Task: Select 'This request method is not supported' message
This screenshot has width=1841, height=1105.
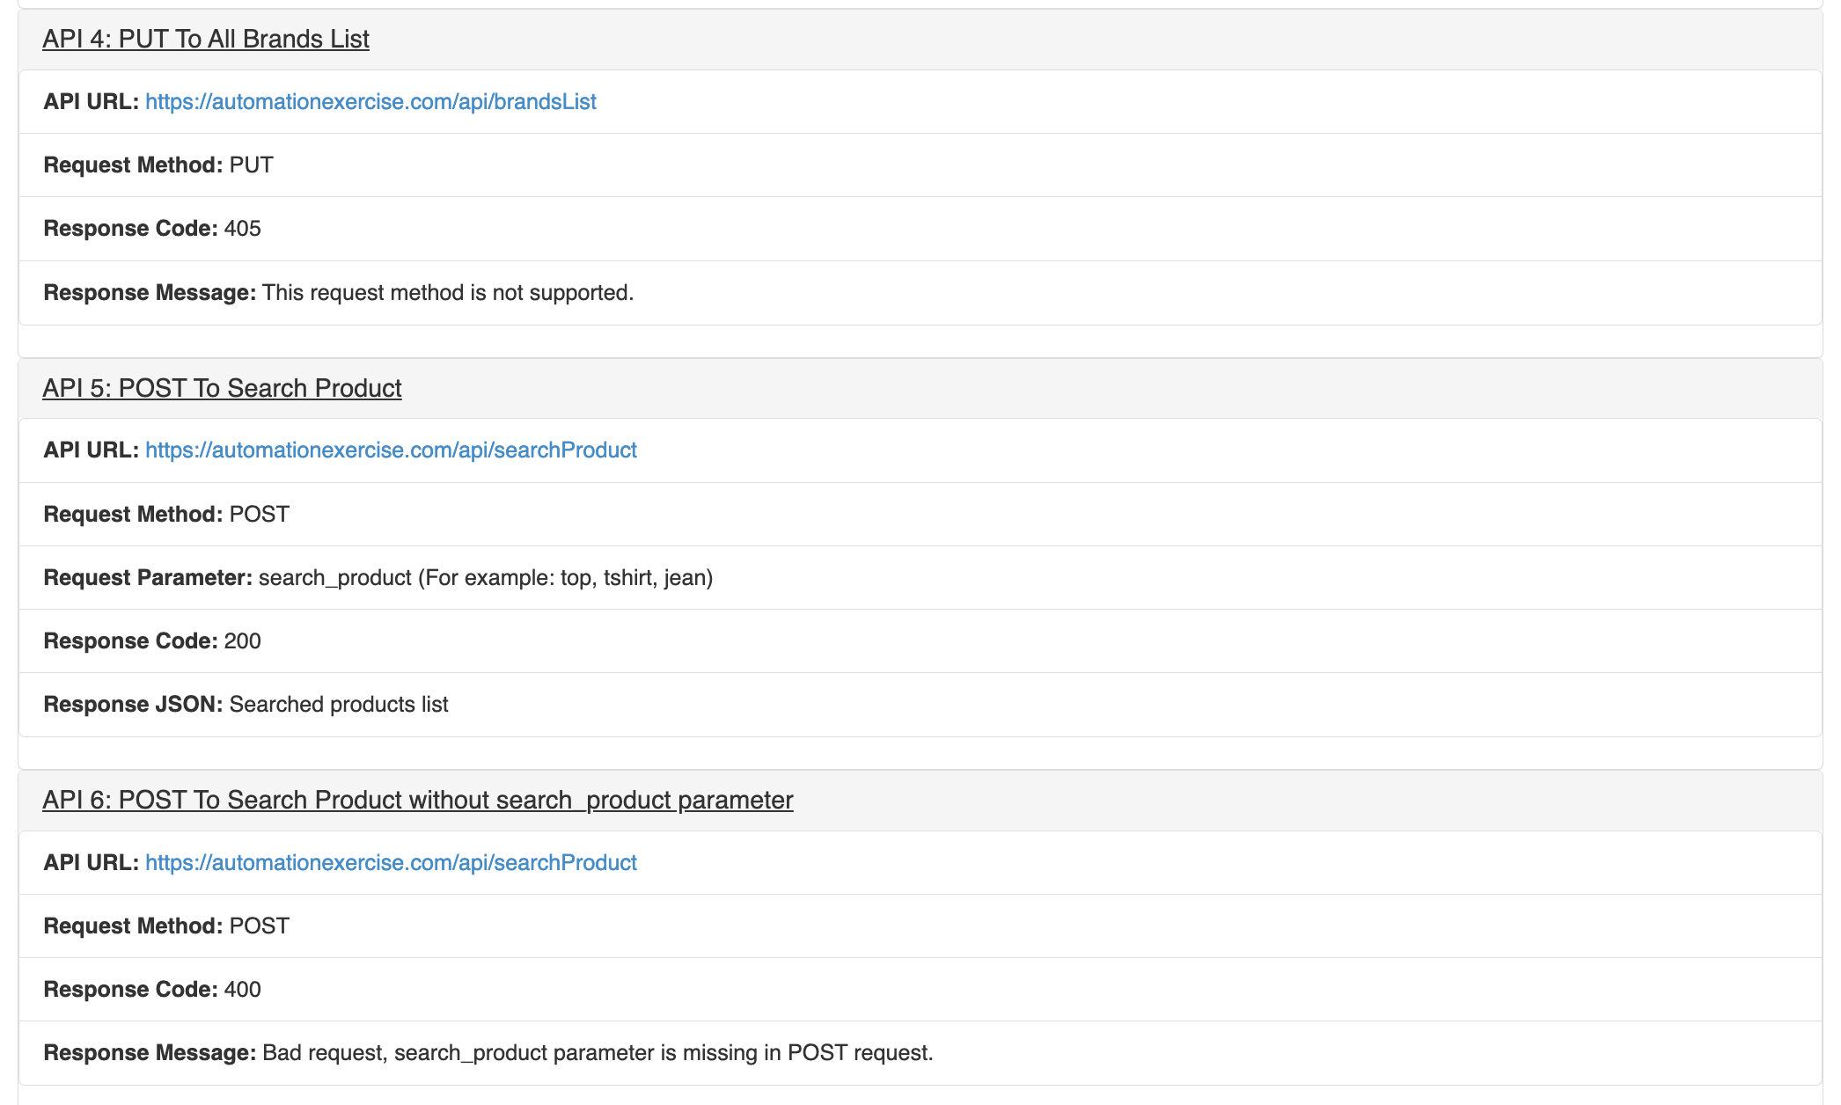Action: coord(447,293)
